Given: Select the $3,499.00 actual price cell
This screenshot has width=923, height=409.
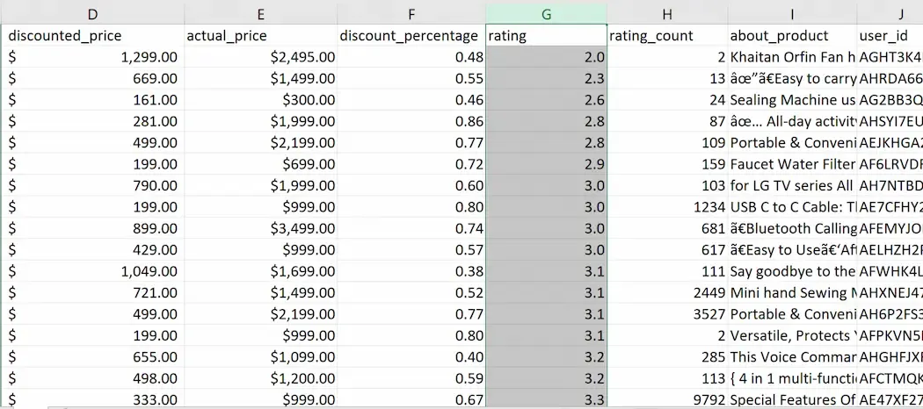Looking at the screenshot, I should coord(261,228).
